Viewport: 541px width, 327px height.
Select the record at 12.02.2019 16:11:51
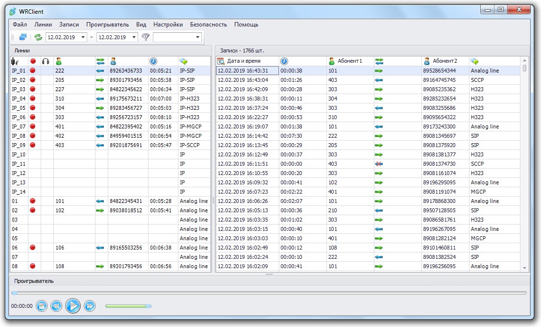pos(368,164)
